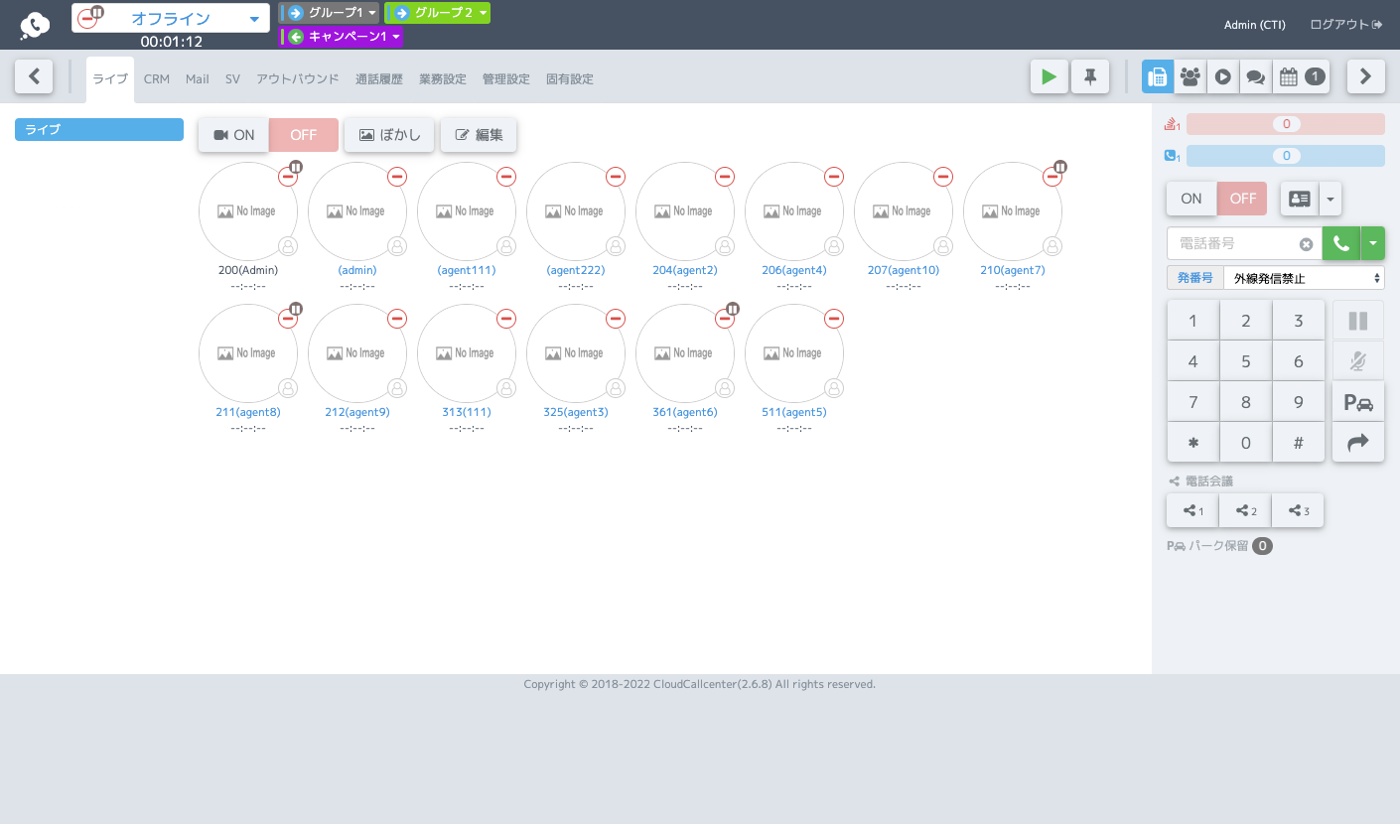Select the softphone panel icon
This screenshot has height=824, width=1400.
1157,76
